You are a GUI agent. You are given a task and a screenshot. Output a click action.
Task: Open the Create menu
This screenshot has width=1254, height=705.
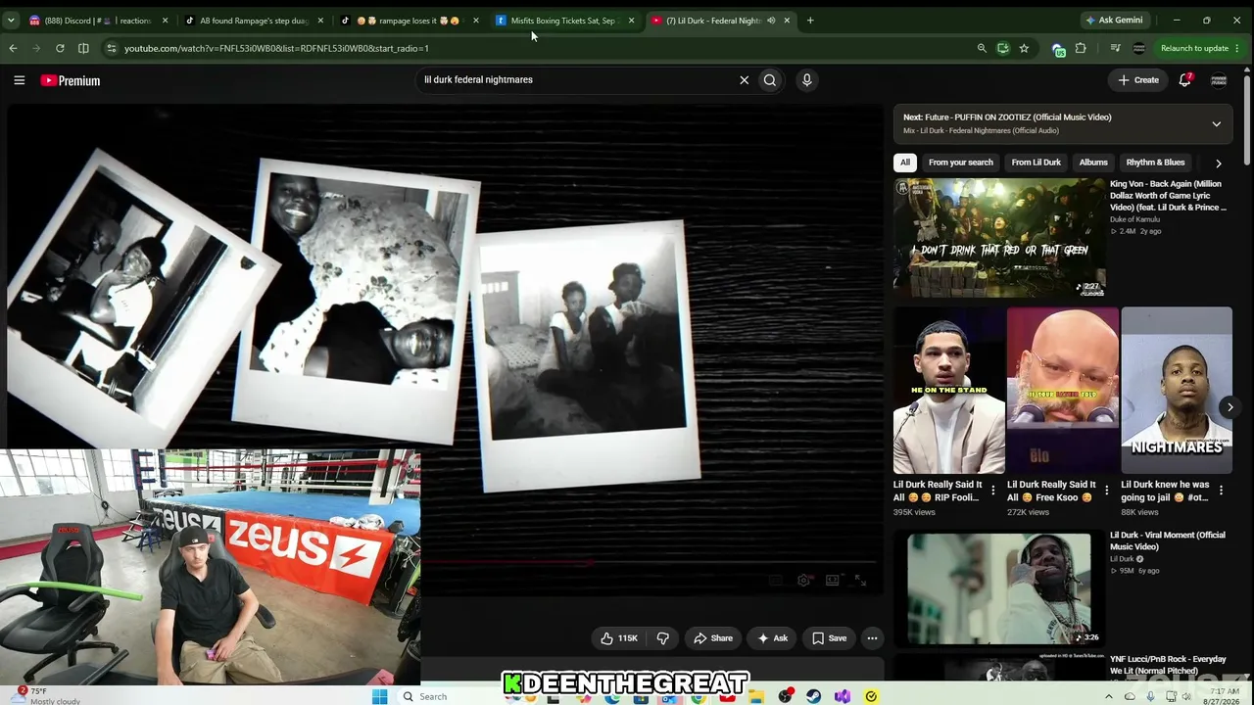point(1138,80)
